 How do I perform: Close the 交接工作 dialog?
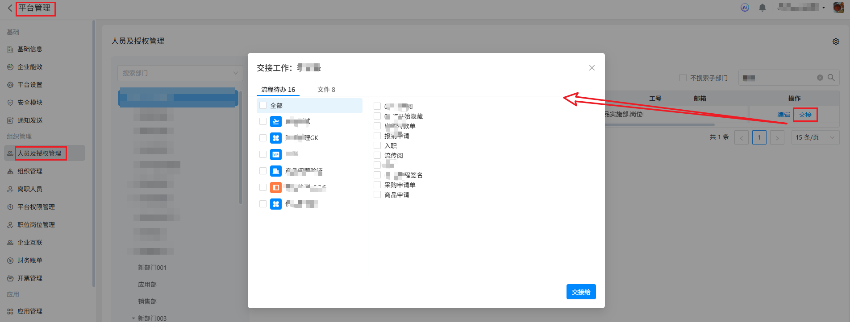tap(592, 68)
